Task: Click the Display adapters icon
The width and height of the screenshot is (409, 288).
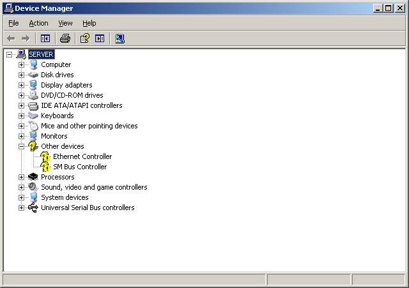Action: point(33,85)
